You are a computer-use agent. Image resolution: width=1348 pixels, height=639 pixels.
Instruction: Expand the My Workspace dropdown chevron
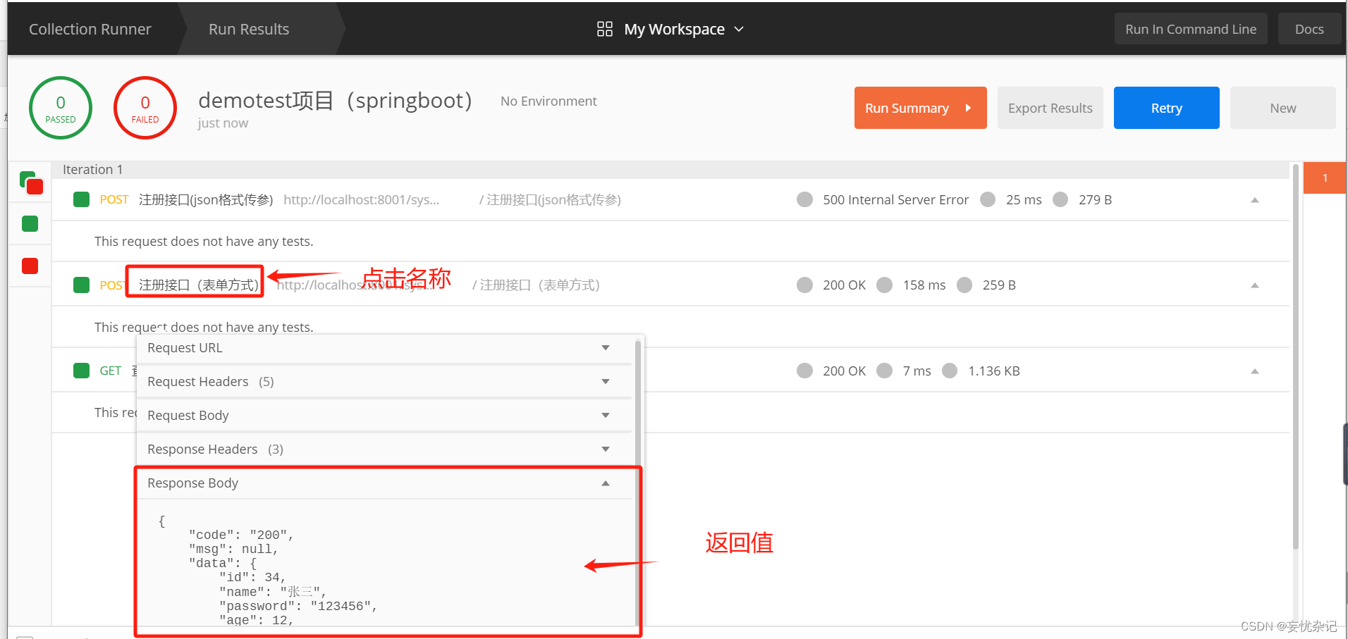(x=739, y=29)
